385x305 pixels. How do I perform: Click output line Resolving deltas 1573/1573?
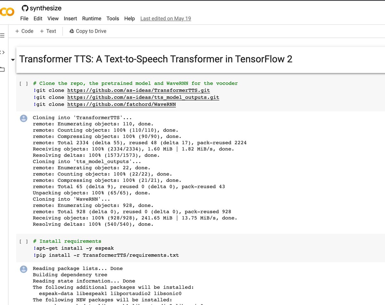[96, 155]
